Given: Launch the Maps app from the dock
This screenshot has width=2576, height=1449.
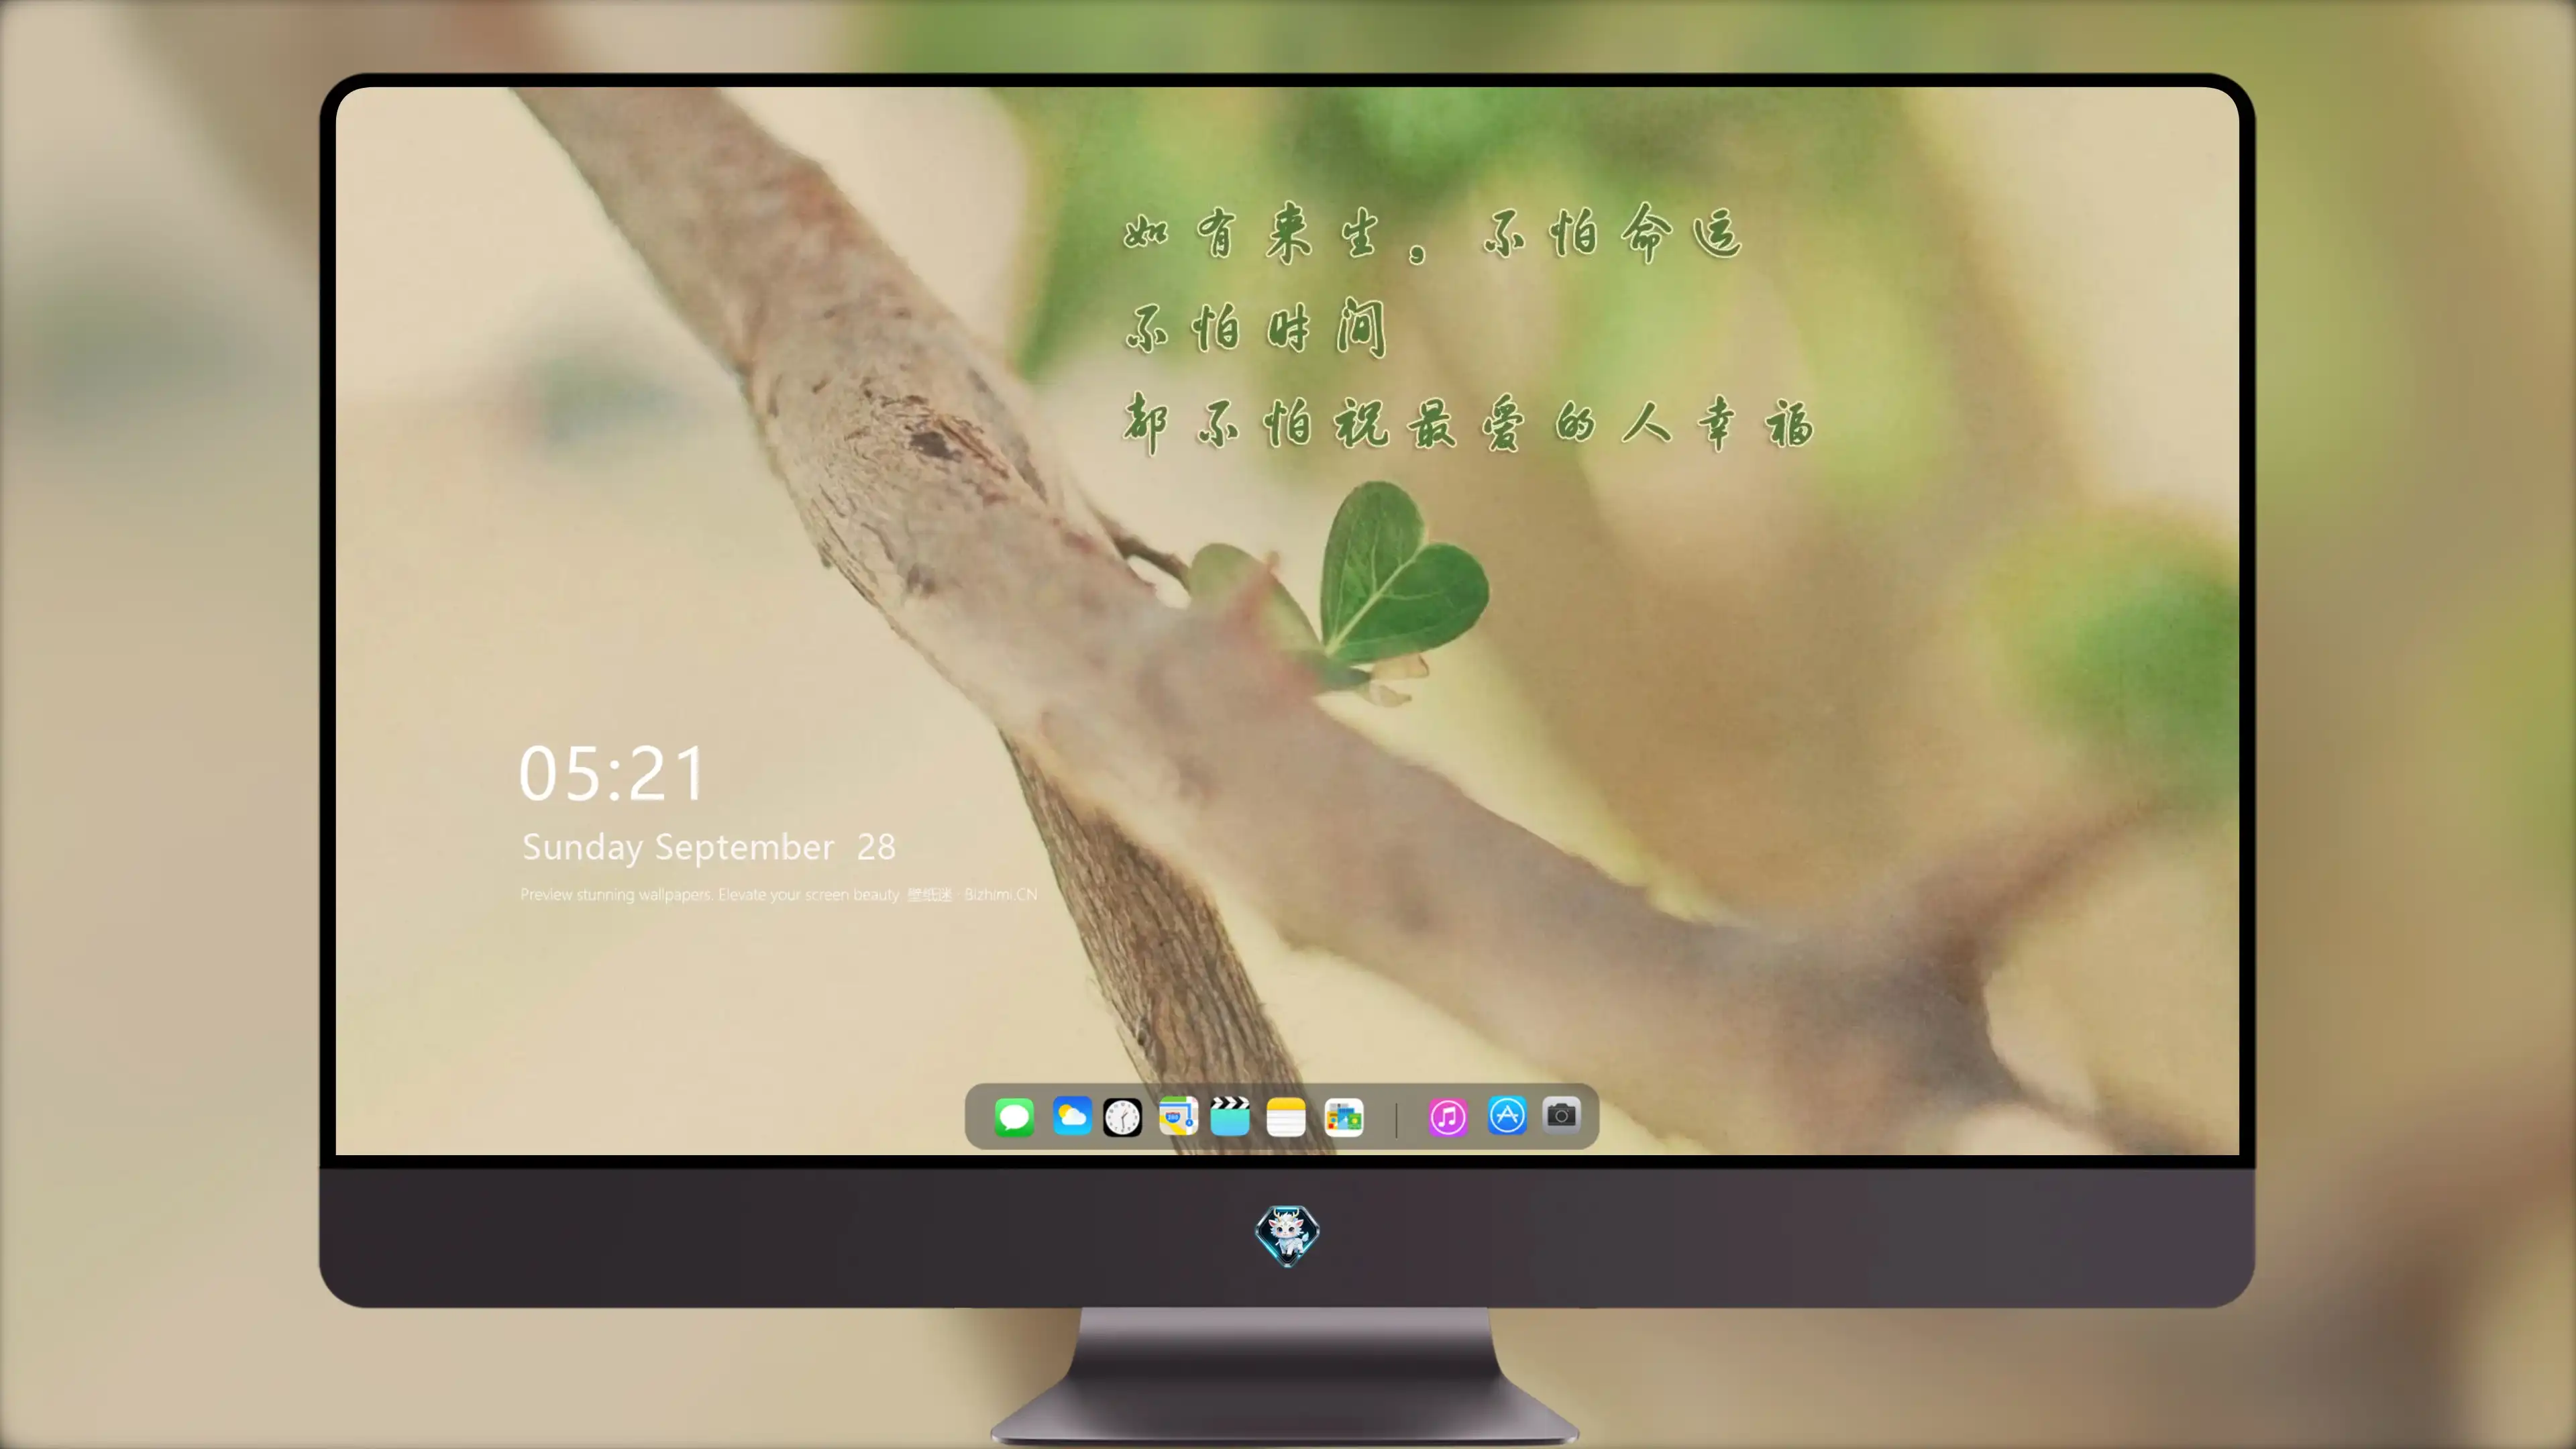Looking at the screenshot, I should (x=1178, y=1116).
